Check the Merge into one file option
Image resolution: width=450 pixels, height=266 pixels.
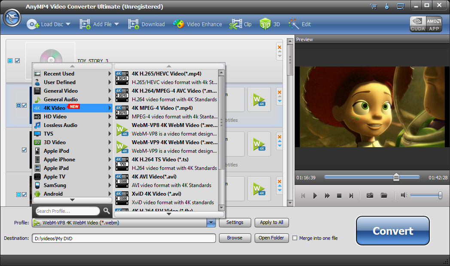[295, 238]
